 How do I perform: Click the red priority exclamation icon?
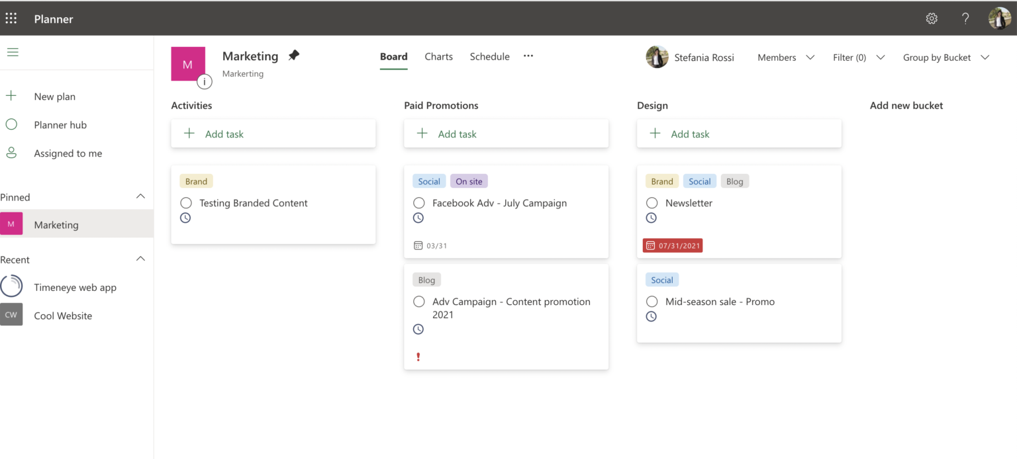click(418, 357)
